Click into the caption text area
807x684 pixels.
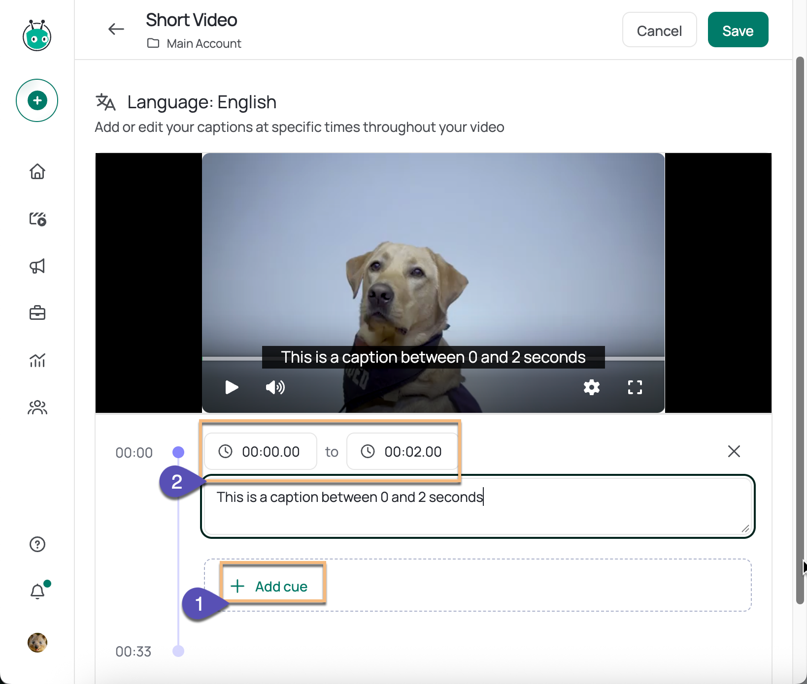[477, 506]
